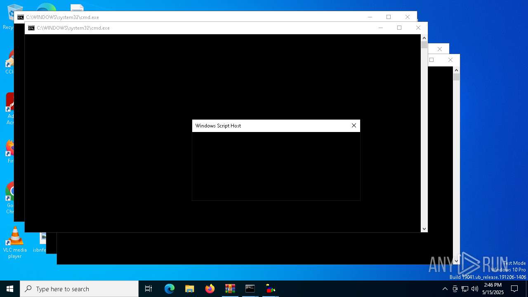Viewport: 528px width, 297px height.
Task: Close the rear cmd.exe window
Action: pyautogui.click(x=408, y=17)
